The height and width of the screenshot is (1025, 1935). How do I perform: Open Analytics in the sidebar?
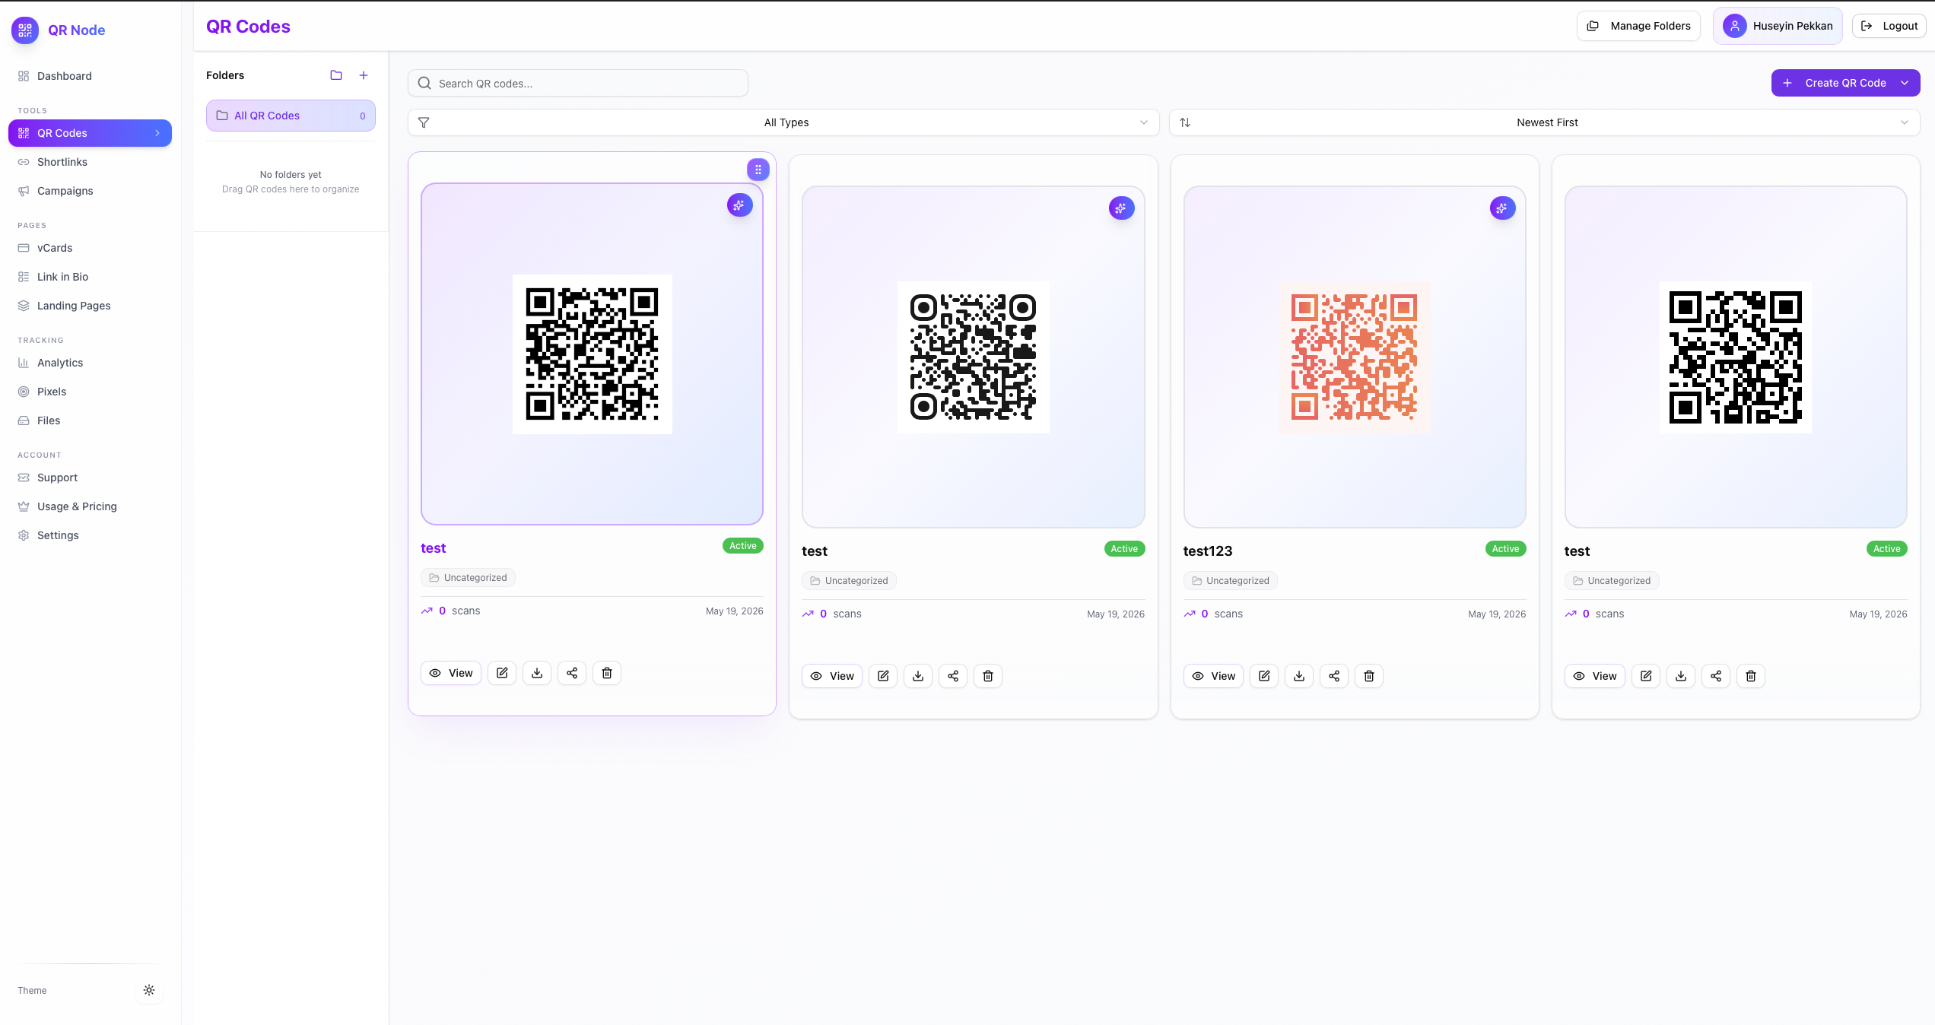90,363
